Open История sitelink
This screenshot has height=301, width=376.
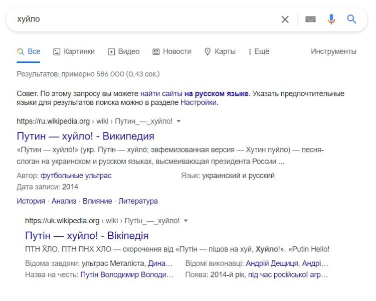tap(31, 201)
